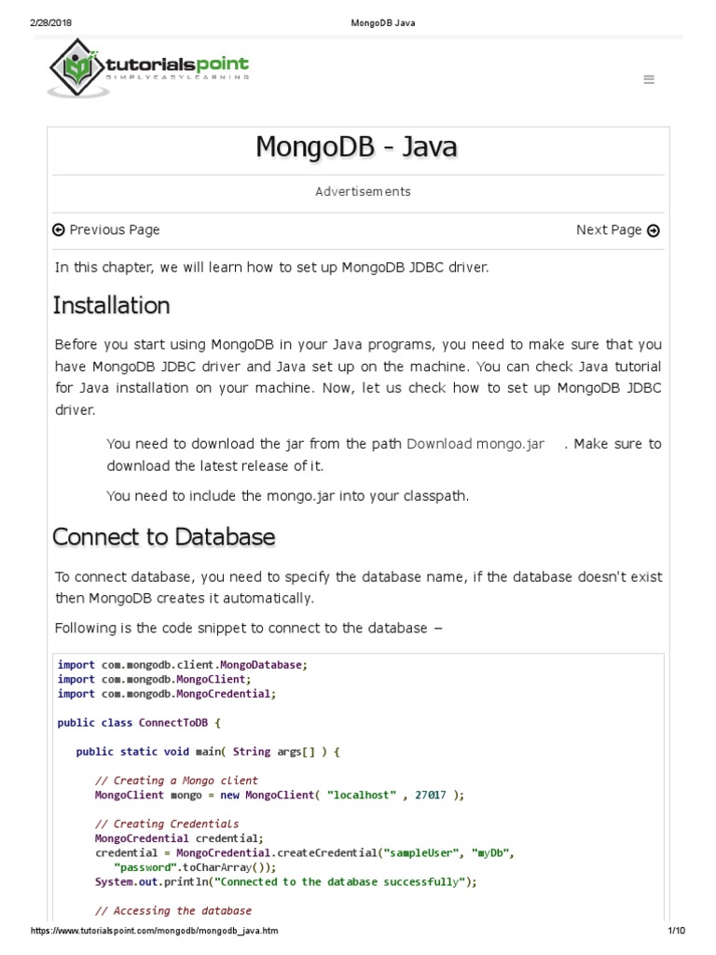Click the tutorialspoint hexagon logo icon
Viewport: 716px width, 955px height.
pos(79,65)
